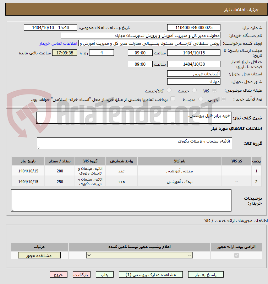Select the کالا/خدمت radio button
The width and height of the screenshot is (268, 284).
pos(169,90)
